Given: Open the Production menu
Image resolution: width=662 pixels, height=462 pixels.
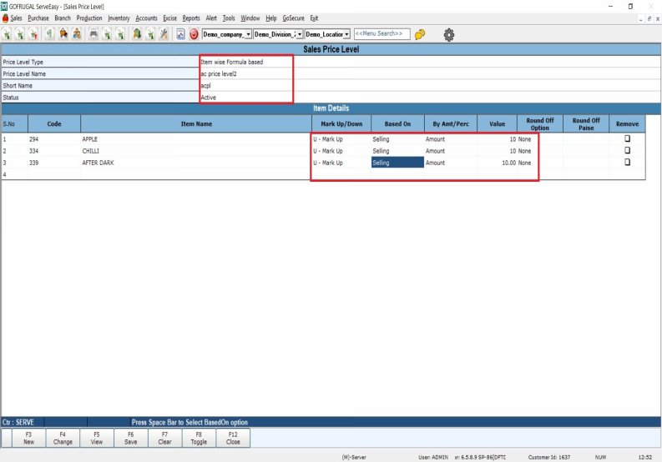Looking at the screenshot, I should 89,18.
